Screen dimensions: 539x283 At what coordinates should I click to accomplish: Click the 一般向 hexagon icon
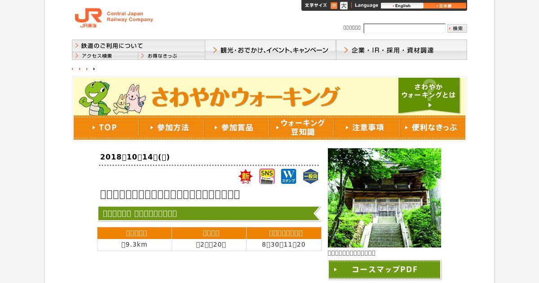310,177
